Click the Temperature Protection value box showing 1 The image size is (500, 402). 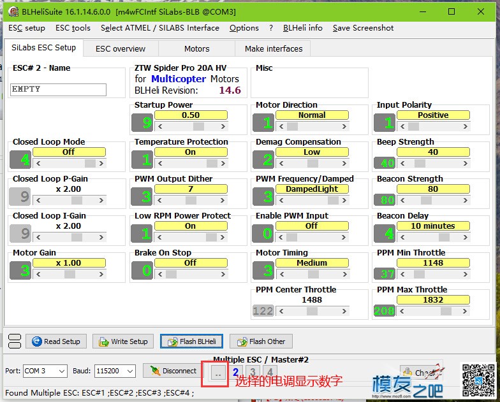(142, 159)
